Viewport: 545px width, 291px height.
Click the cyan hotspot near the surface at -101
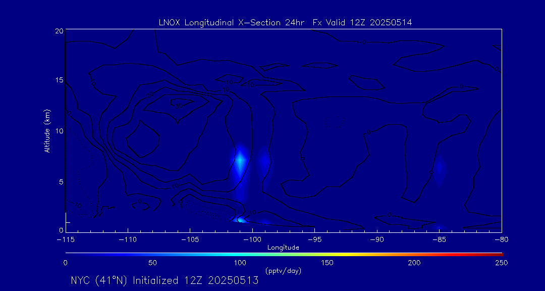240,220
